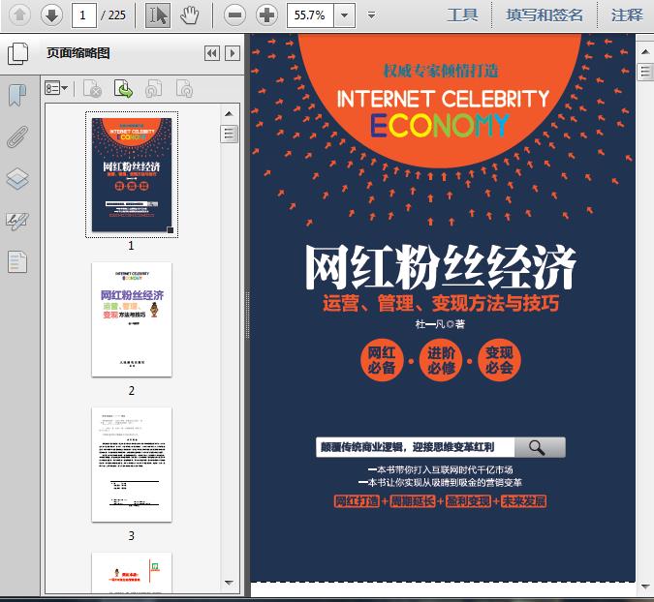Open the signatures panel
Screen dimensions: 654x602
(x=17, y=221)
